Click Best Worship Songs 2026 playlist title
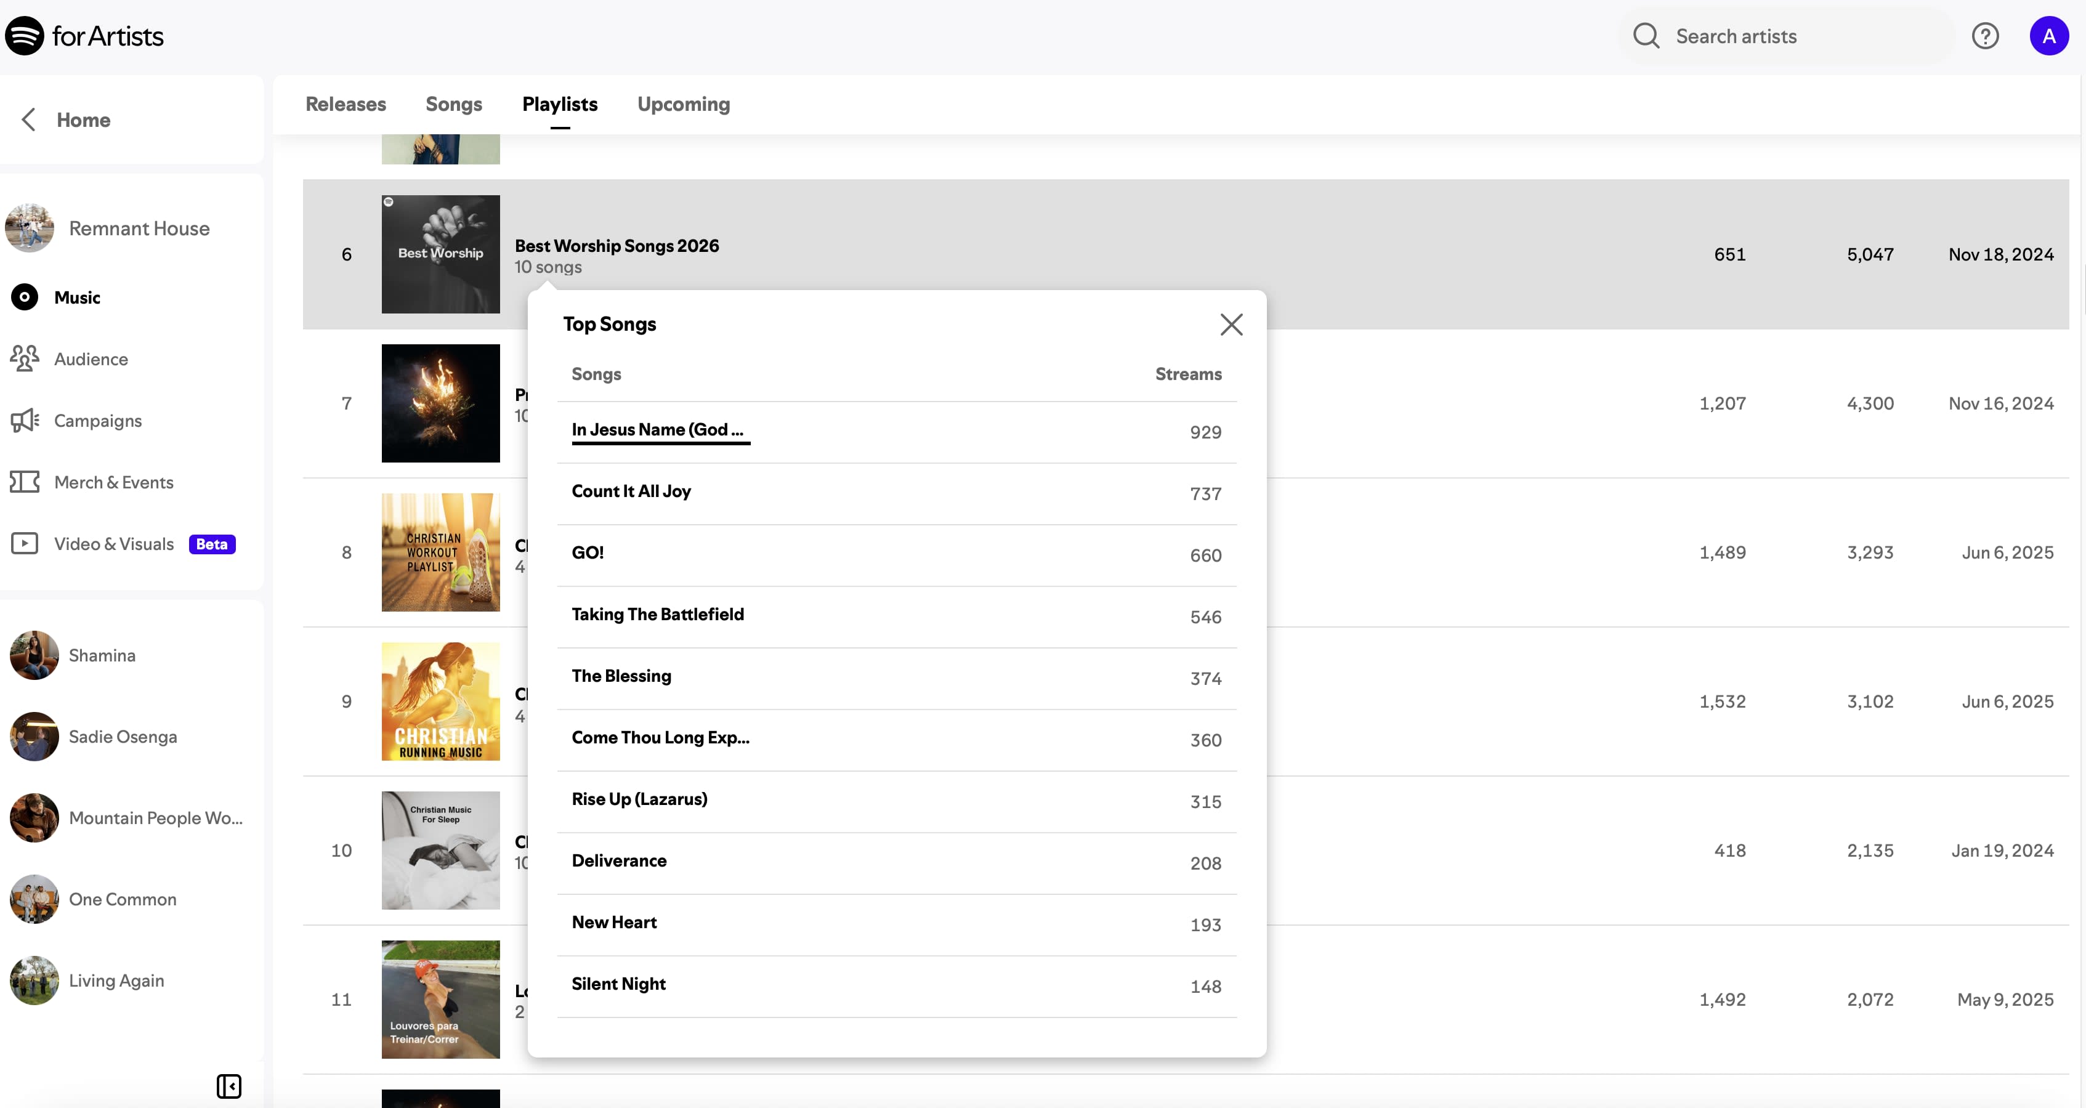The width and height of the screenshot is (2086, 1108). [x=617, y=245]
